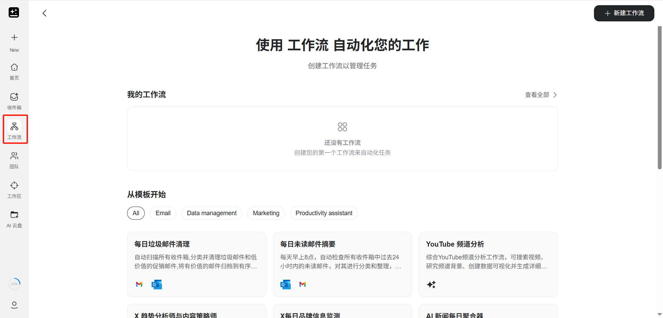This screenshot has height=318, width=663.
Task: Click the back arrow chevron
Action: tap(45, 13)
